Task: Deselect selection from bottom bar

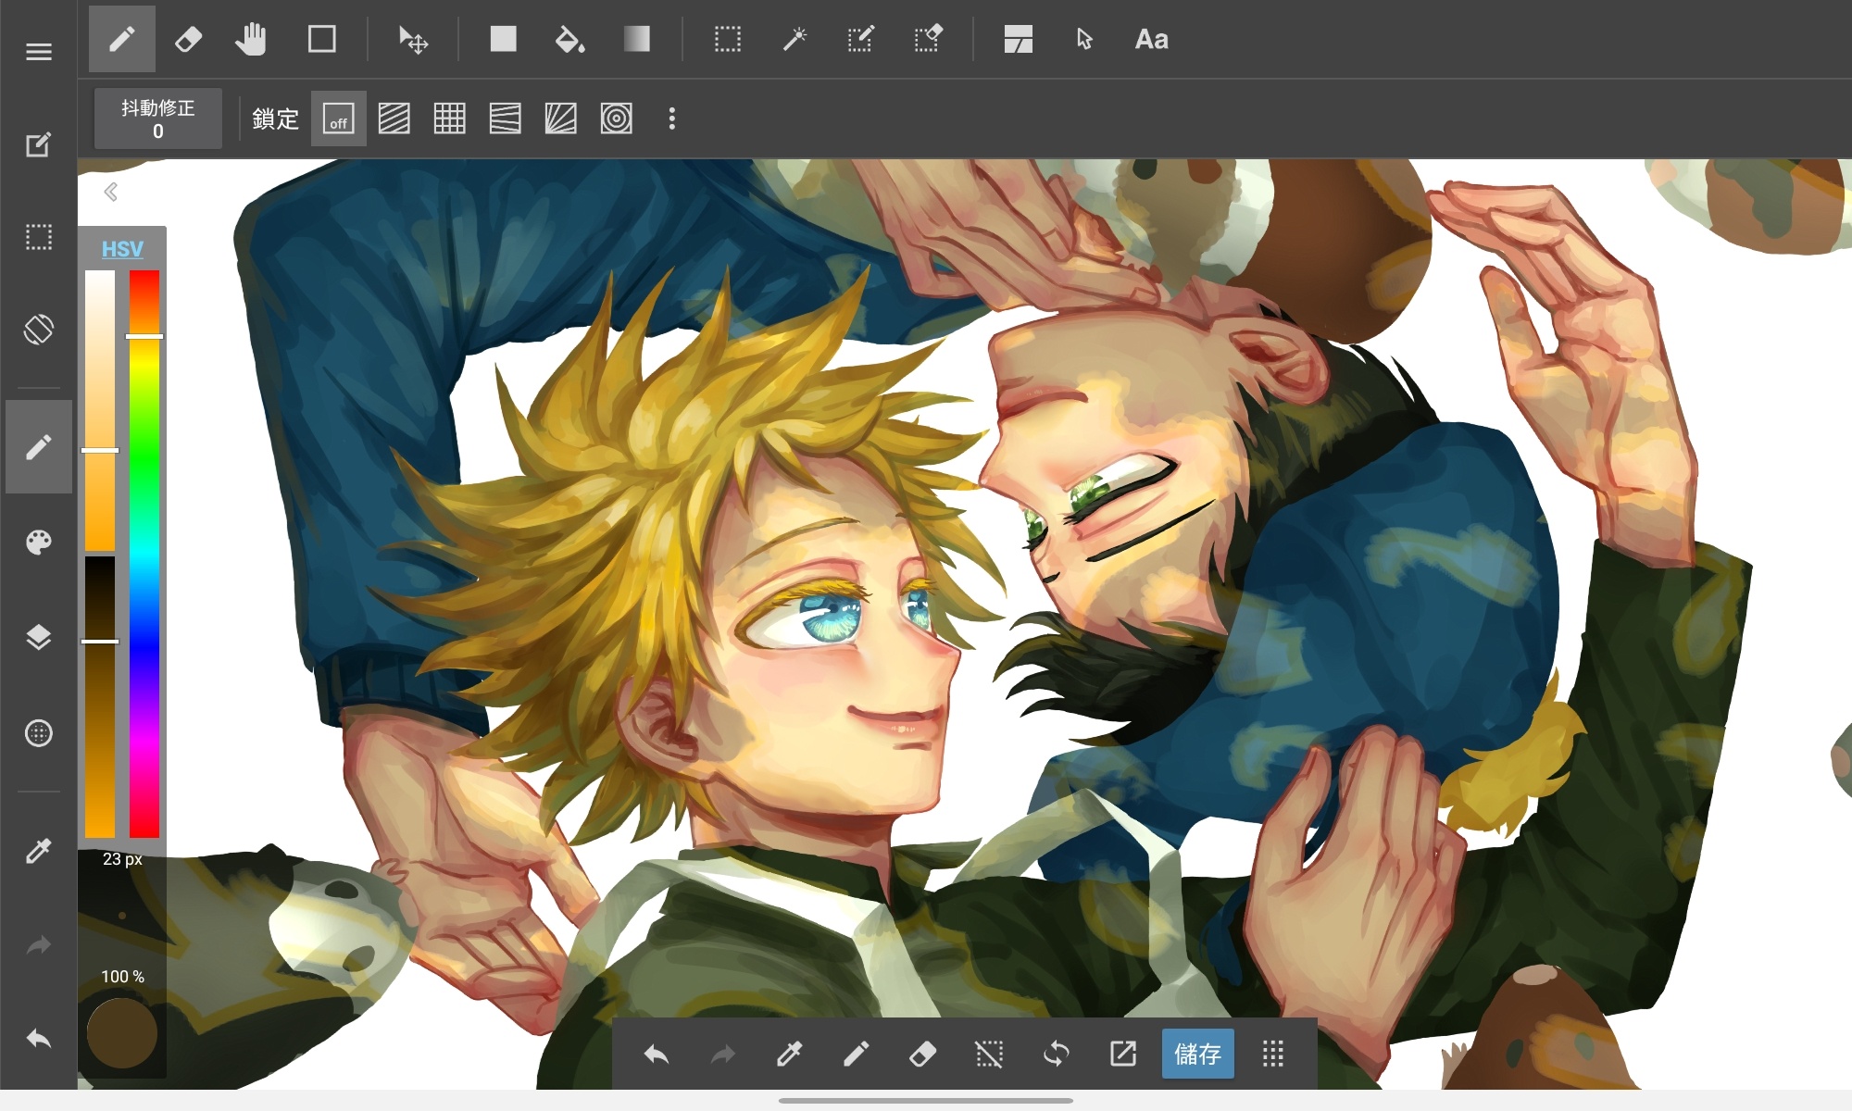Action: (989, 1054)
